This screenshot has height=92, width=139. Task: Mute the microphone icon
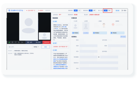19,42
